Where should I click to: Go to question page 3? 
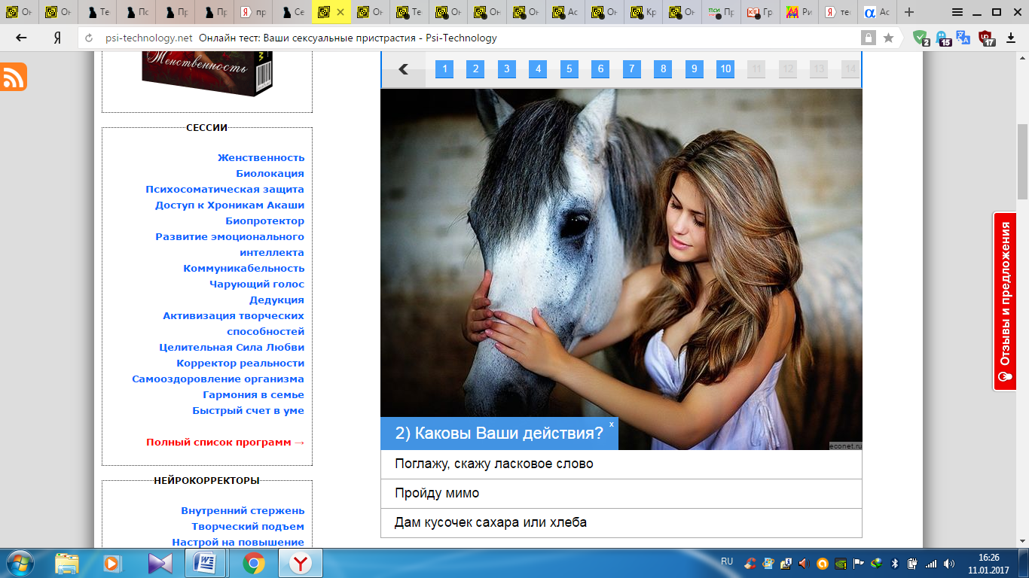click(507, 69)
